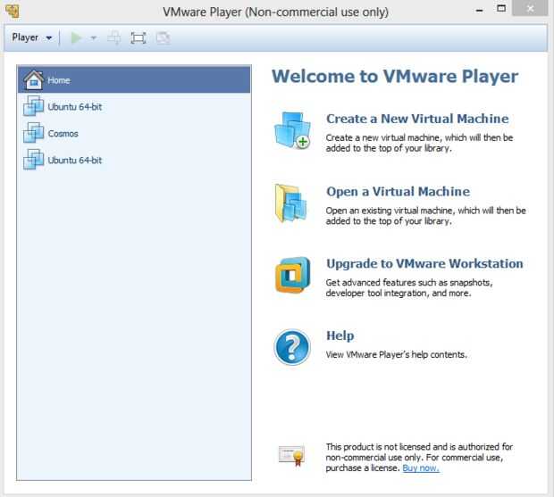Image resolution: width=554 pixels, height=497 pixels.
Task: Open the Help heading link
Action: tap(340, 335)
